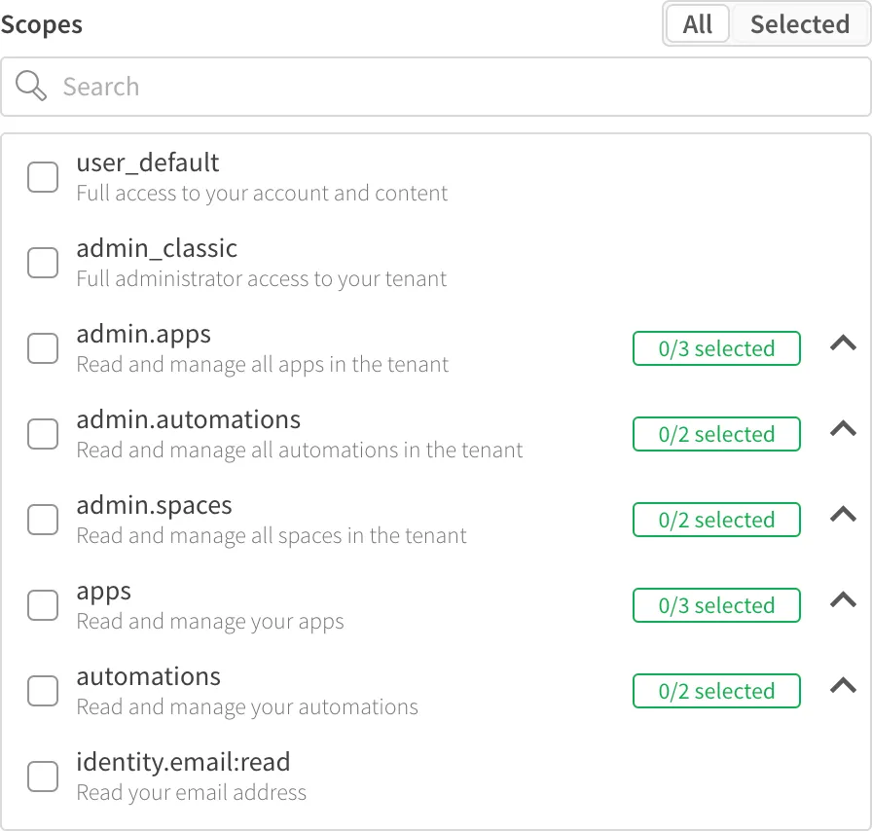Collapse the automations scope chevron

(x=843, y=686)
